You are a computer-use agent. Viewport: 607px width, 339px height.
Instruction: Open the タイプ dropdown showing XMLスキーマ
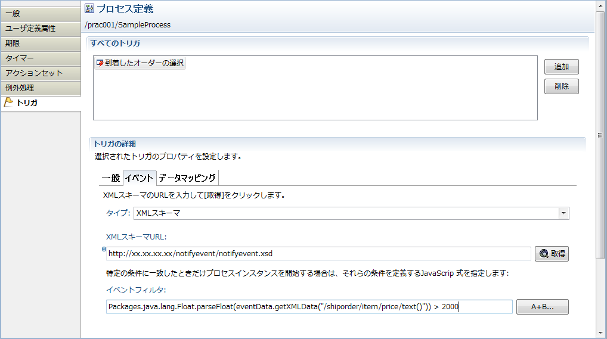(x=352, y=213)
